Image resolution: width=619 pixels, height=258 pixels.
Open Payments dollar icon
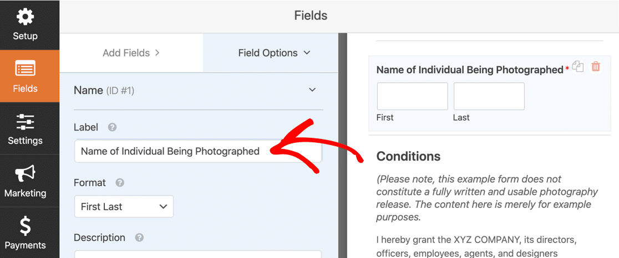coord(26,226)
